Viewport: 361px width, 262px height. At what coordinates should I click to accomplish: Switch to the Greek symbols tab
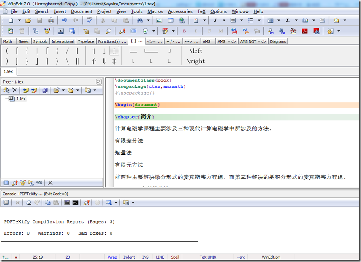tap(24, 41)
